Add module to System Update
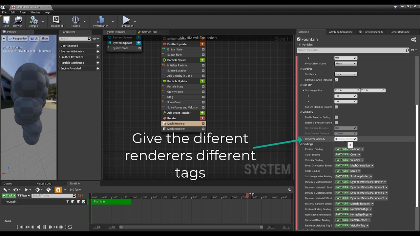 click(x=138, y=43)
